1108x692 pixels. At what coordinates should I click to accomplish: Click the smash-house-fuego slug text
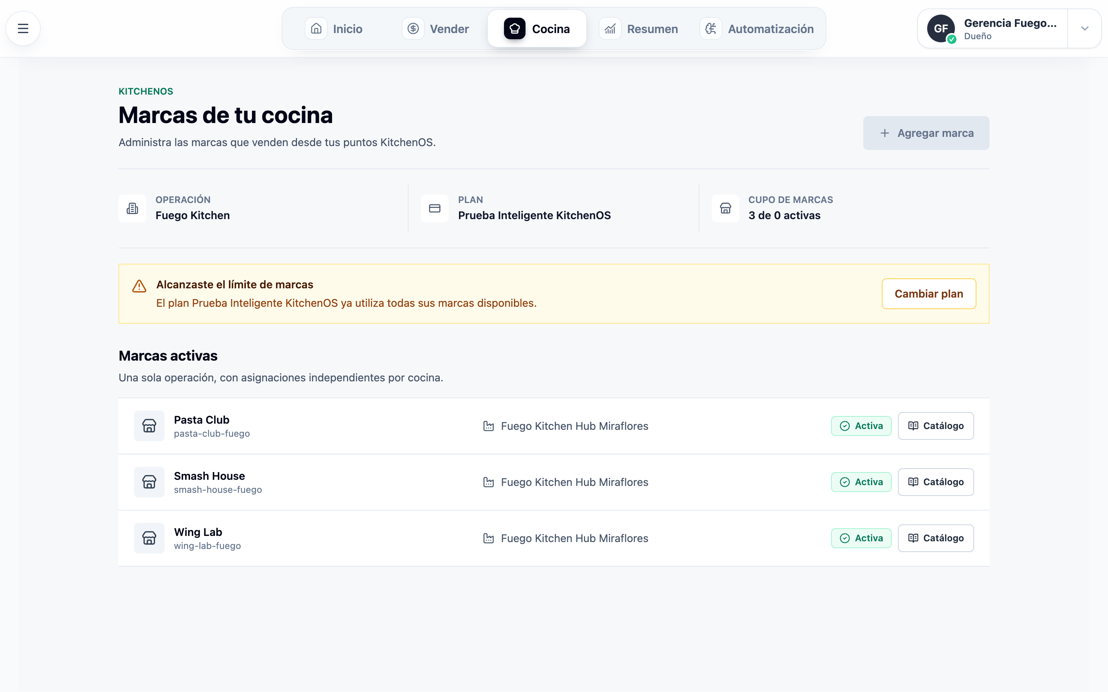pyautogui.click(x=218, y=490)
